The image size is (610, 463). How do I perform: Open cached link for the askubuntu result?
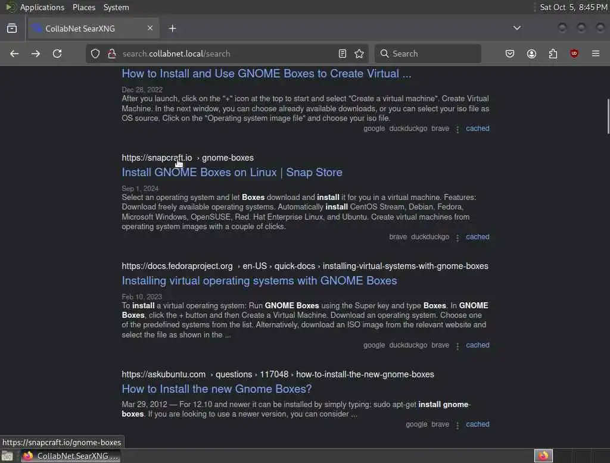[477, 424]
